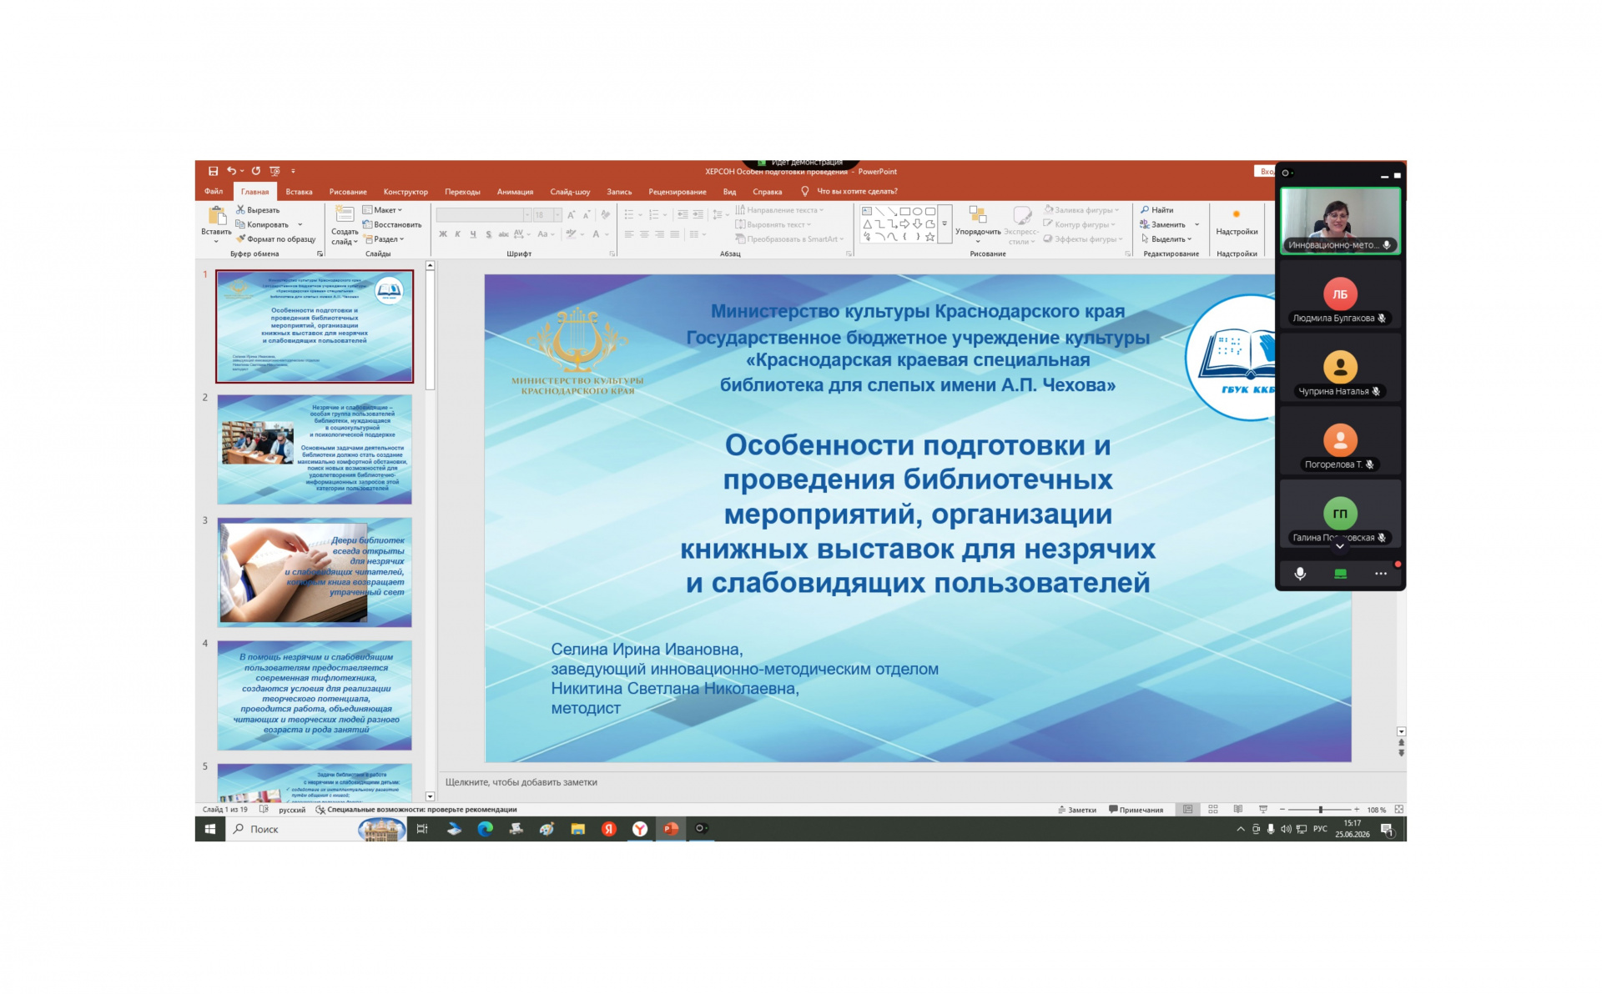Screen dimensions: 1602x994
Task: Select the oval shape
Action: point(917,212)
